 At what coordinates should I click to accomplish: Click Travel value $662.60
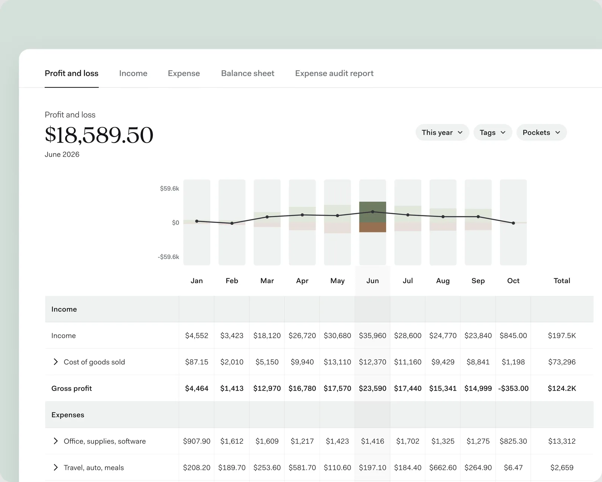coord(443,467)
